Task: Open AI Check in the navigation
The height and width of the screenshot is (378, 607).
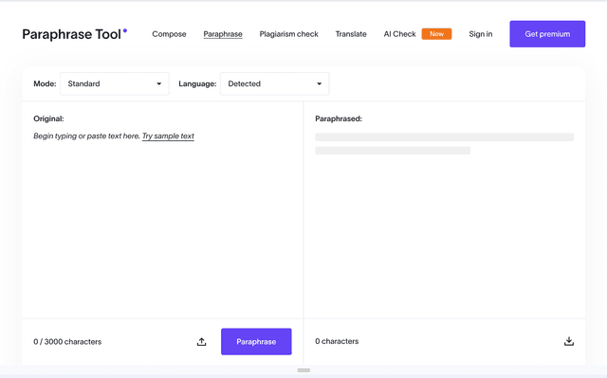Action: click(400, 34)
